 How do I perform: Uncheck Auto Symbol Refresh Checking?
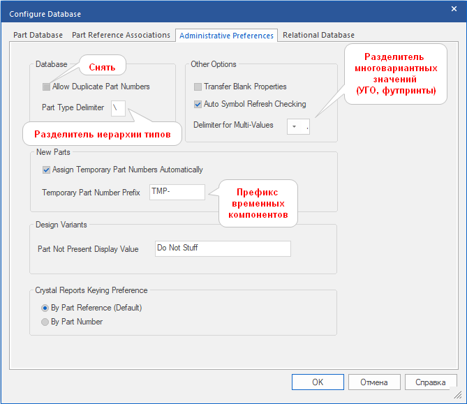point(198,104)
